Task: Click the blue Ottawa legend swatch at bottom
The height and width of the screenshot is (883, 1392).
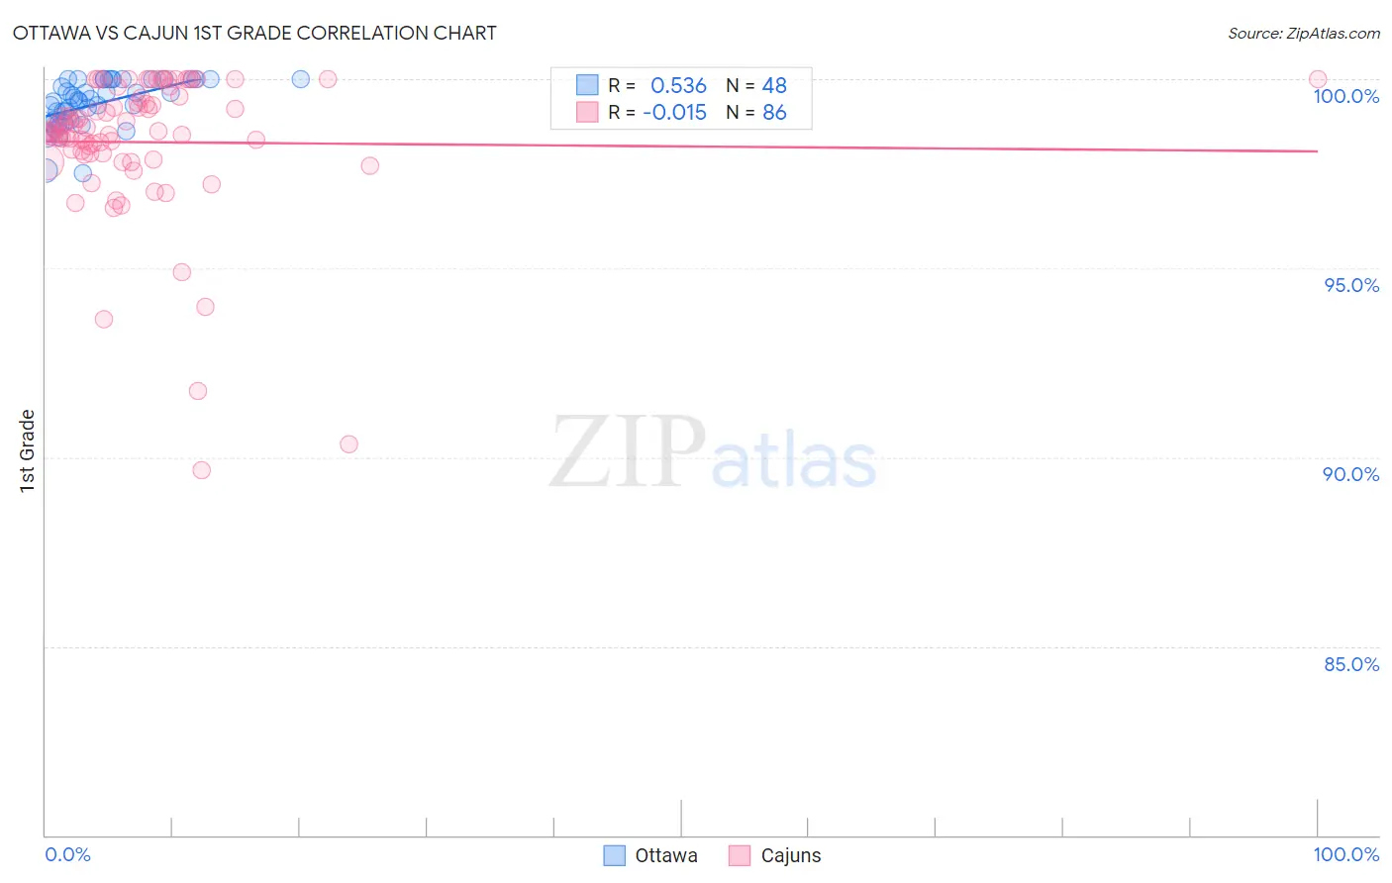Action: 614,855
